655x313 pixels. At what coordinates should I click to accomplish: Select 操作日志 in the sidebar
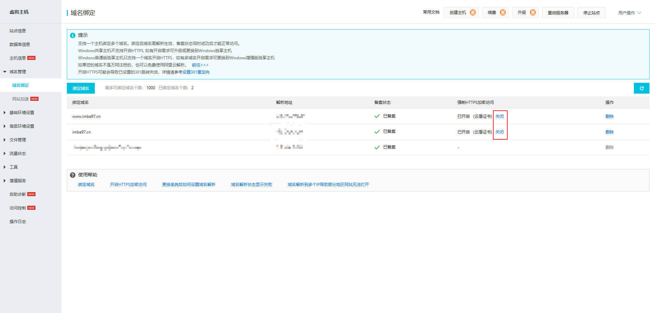[x=18, y=222]
